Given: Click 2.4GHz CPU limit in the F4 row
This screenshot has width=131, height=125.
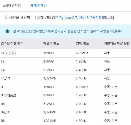Looking at the screenshot, I should tap(81, 70).
